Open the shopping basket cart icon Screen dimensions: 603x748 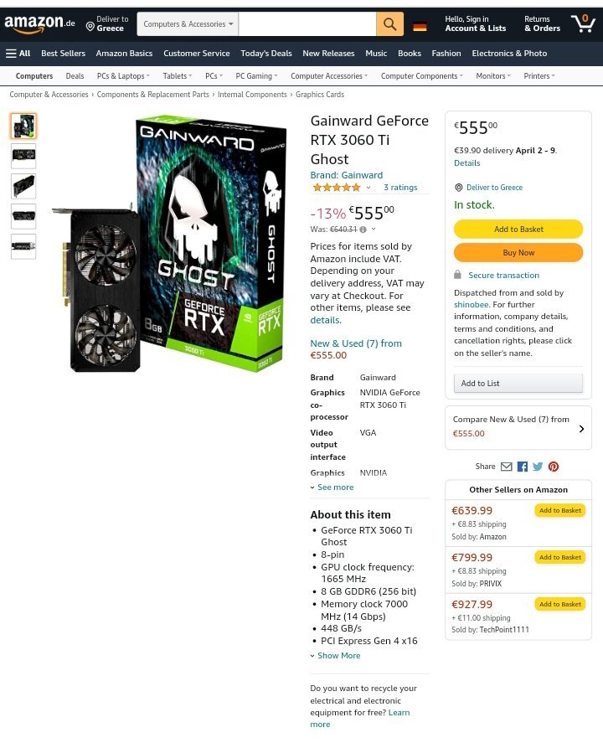coord(583,23)
